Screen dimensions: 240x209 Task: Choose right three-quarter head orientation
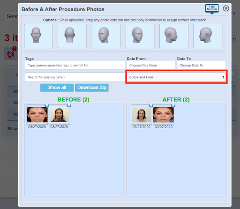pos(140,36)
